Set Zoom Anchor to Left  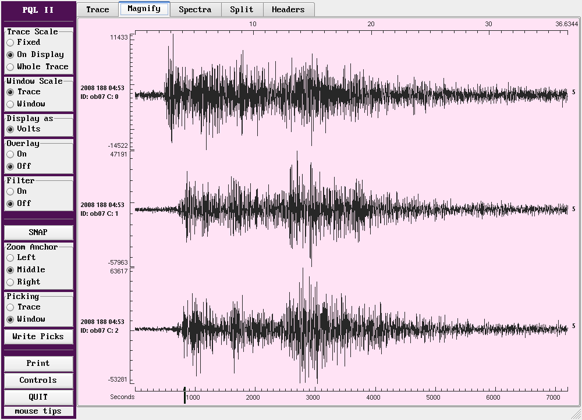point(10,258)
